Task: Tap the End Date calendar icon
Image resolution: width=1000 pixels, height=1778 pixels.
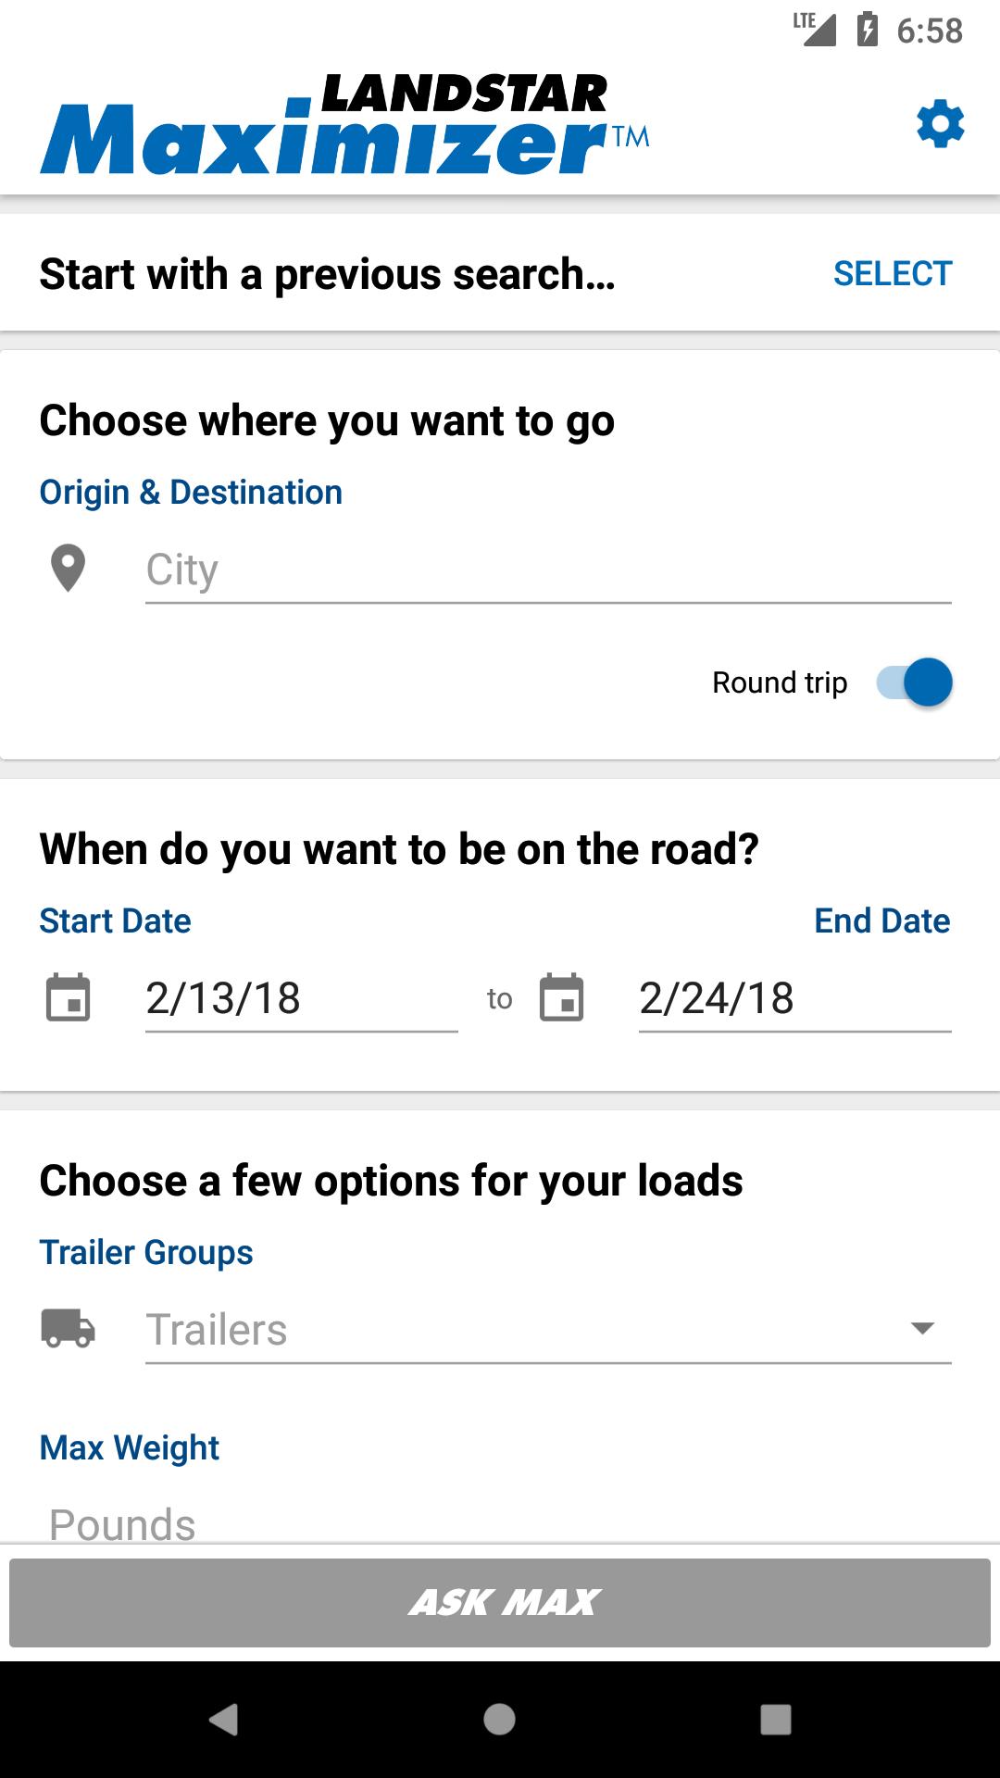Action: [562, 998]
